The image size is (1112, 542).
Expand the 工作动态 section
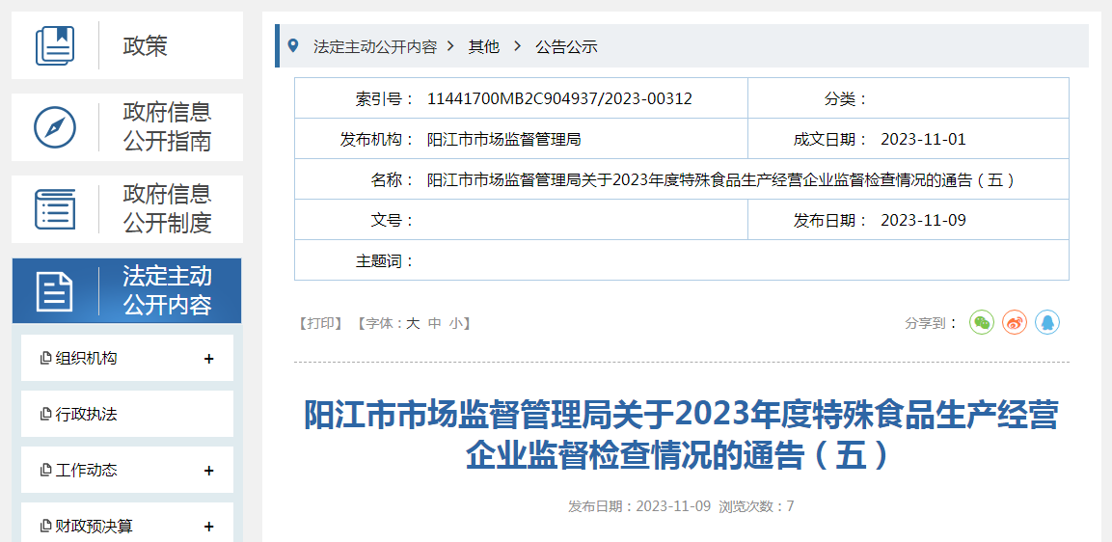[208, 471]
